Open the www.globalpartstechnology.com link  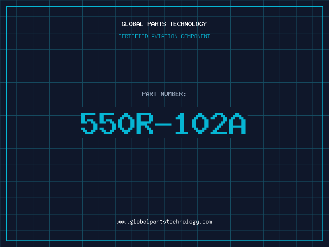[164, 222]
